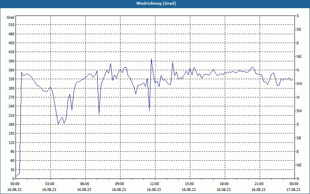Screen dimensions: 310x194
Task: Select the SE compass label level with 480
Action: pyautogui.click(x=299, y=29)
